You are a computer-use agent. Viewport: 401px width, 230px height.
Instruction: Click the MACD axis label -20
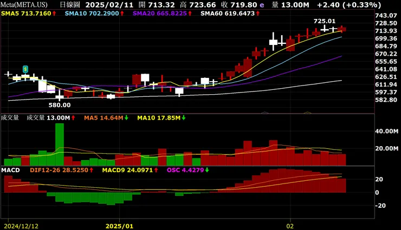tap(380, 206)
